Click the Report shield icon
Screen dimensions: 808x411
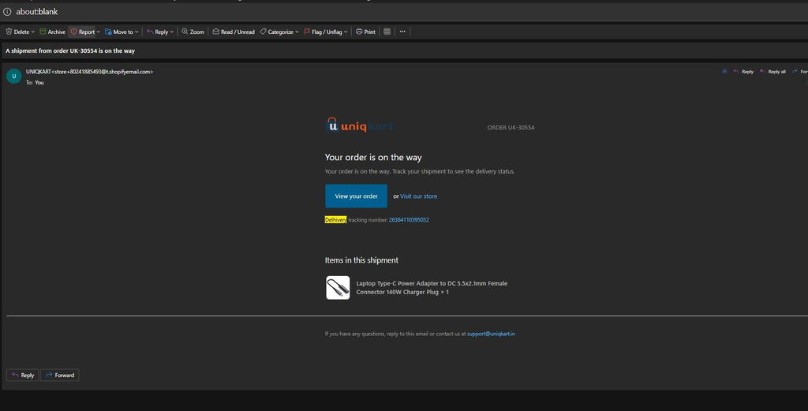(x=73, y=32)
